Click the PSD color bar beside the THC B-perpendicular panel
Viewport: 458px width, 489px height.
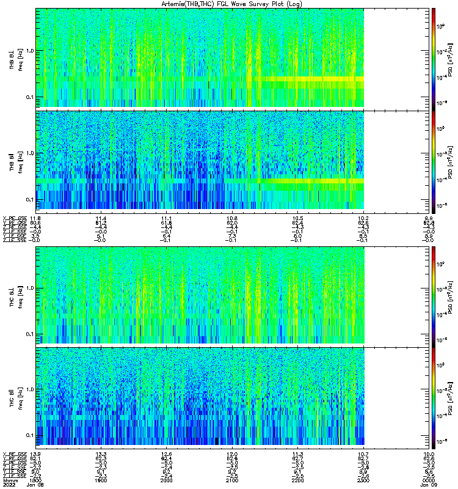click(434, 297)
